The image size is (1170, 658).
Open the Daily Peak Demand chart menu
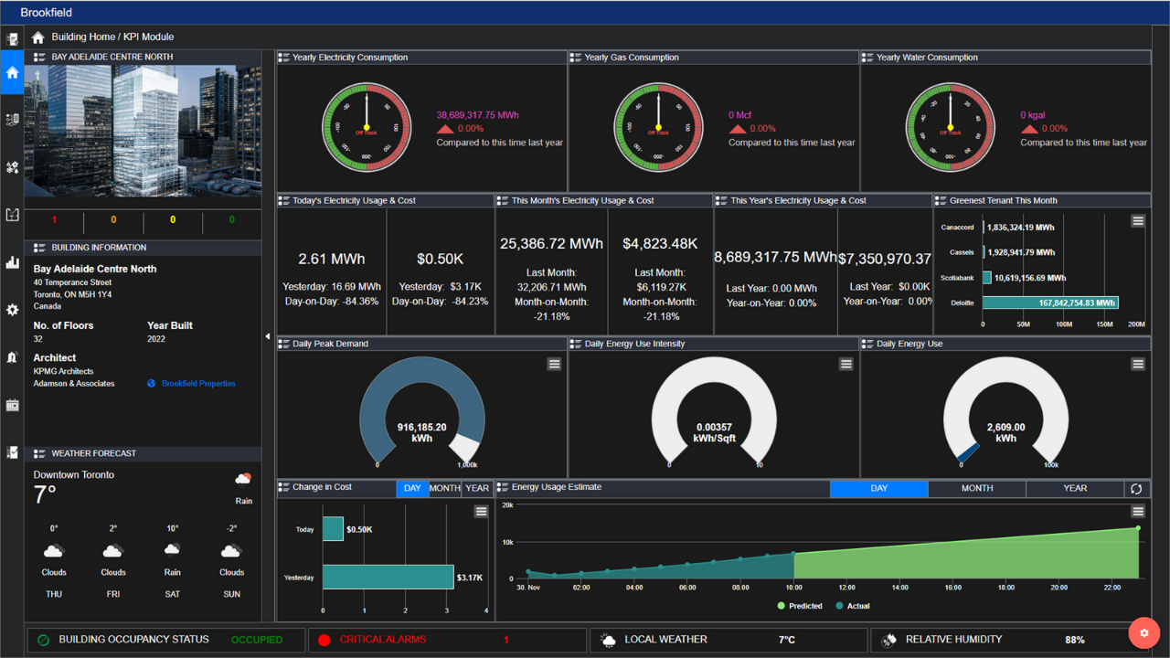click(x=554, y=364)
